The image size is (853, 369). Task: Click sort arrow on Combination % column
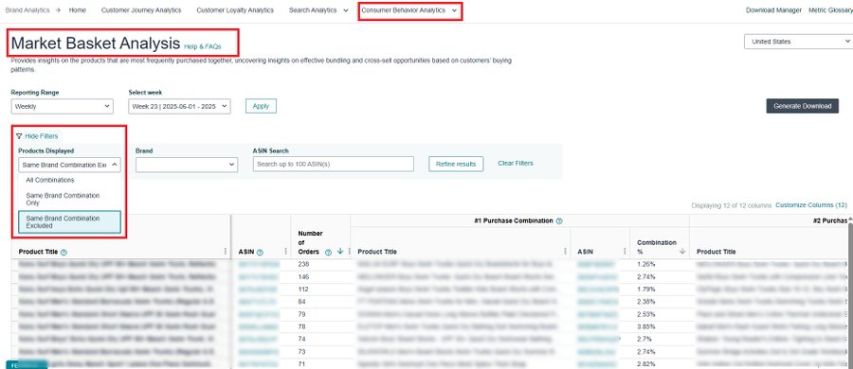point(682,251)
